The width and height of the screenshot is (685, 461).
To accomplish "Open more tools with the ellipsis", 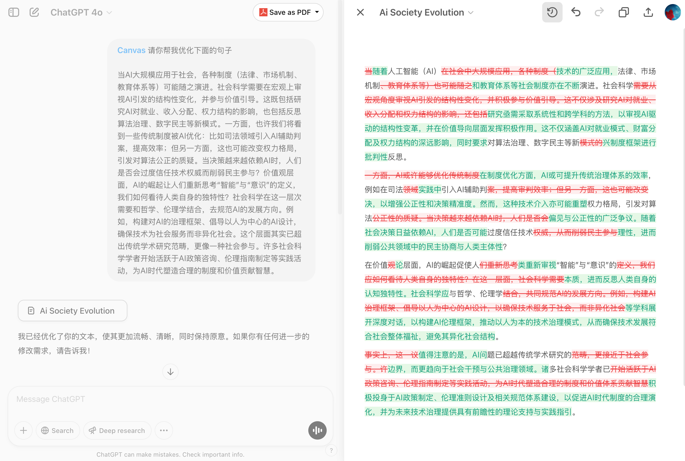I will click(164, 430).
